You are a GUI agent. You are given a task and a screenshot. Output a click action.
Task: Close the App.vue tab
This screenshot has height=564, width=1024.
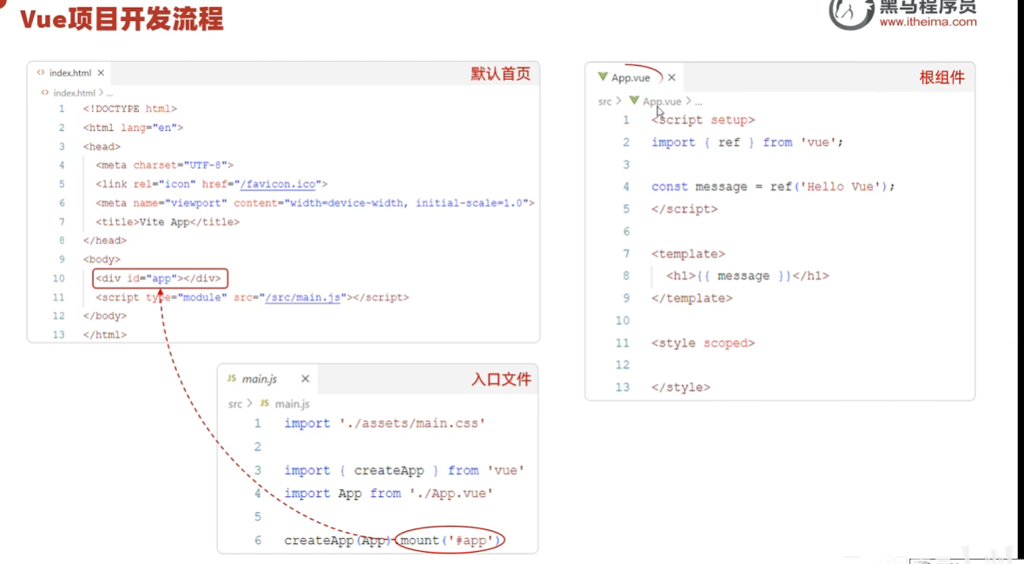point(671,77)
